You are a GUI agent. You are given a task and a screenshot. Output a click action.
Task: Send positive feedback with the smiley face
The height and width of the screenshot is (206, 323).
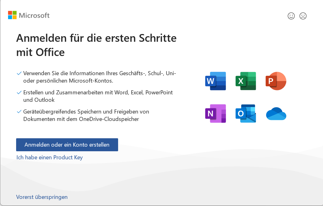tap(291, 16)
